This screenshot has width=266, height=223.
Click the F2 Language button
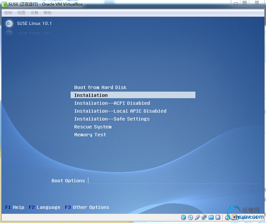tap(44, 207)
